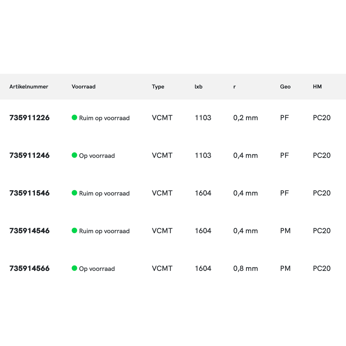The height and width of the screenshot is (346, 346).
Task: Click the PM cell for article 735914546
Action: (285, 231)
